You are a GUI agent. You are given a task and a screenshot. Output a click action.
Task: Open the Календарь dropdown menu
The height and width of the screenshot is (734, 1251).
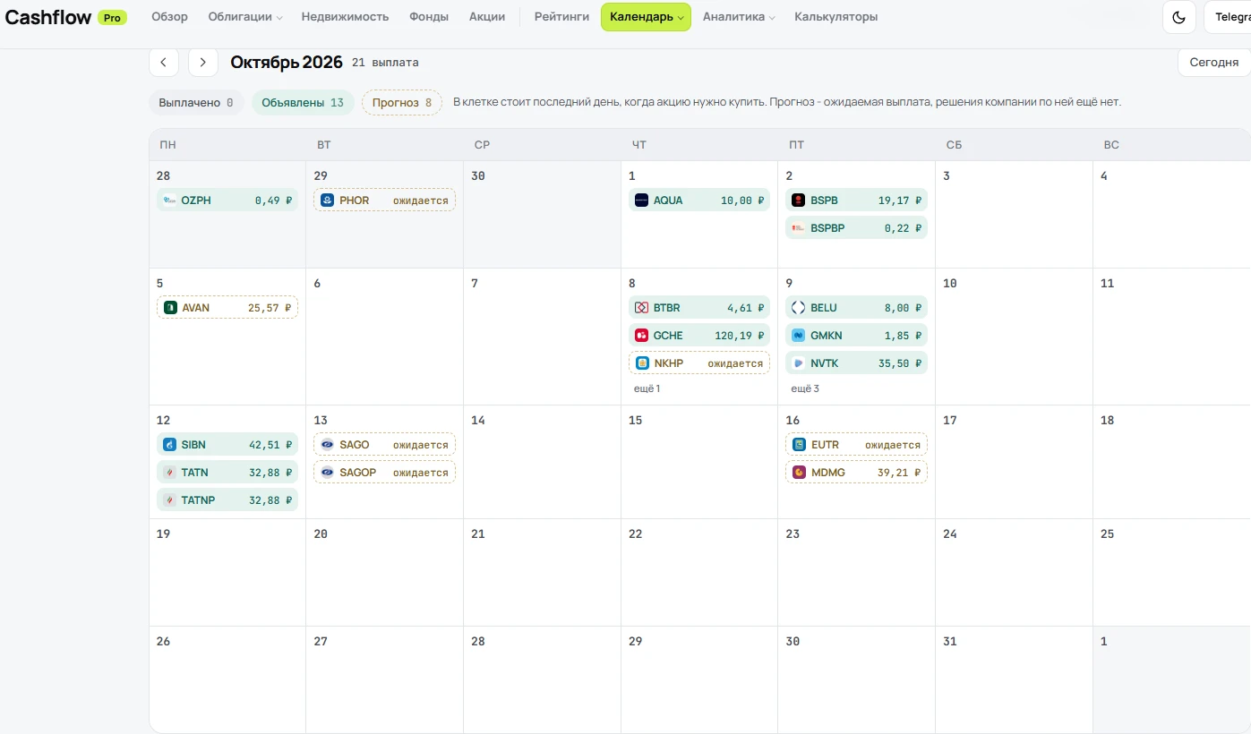(x=646, y=17)
